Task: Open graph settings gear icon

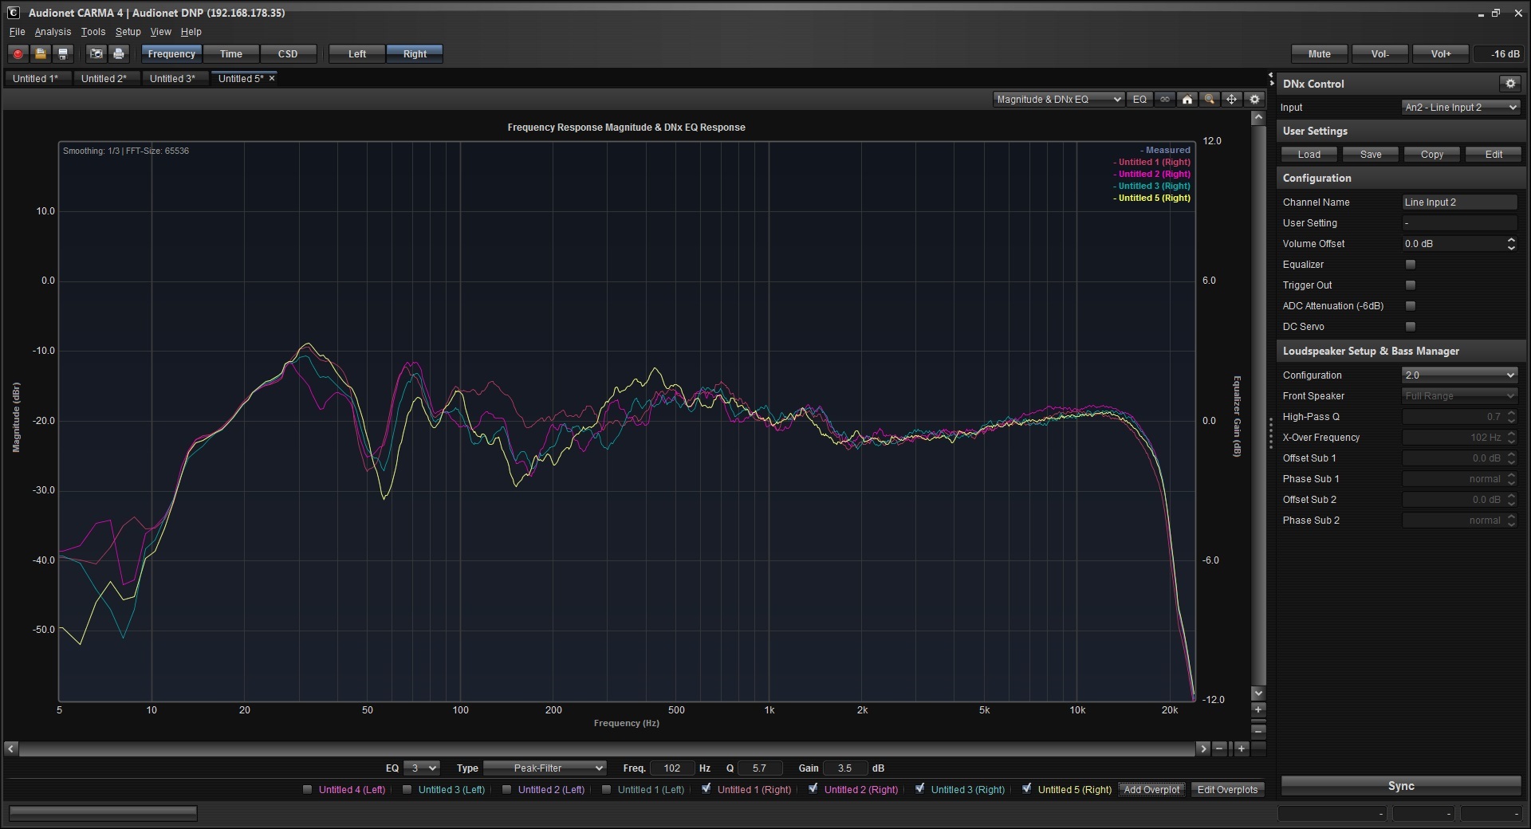Action: pos(1254,100)
